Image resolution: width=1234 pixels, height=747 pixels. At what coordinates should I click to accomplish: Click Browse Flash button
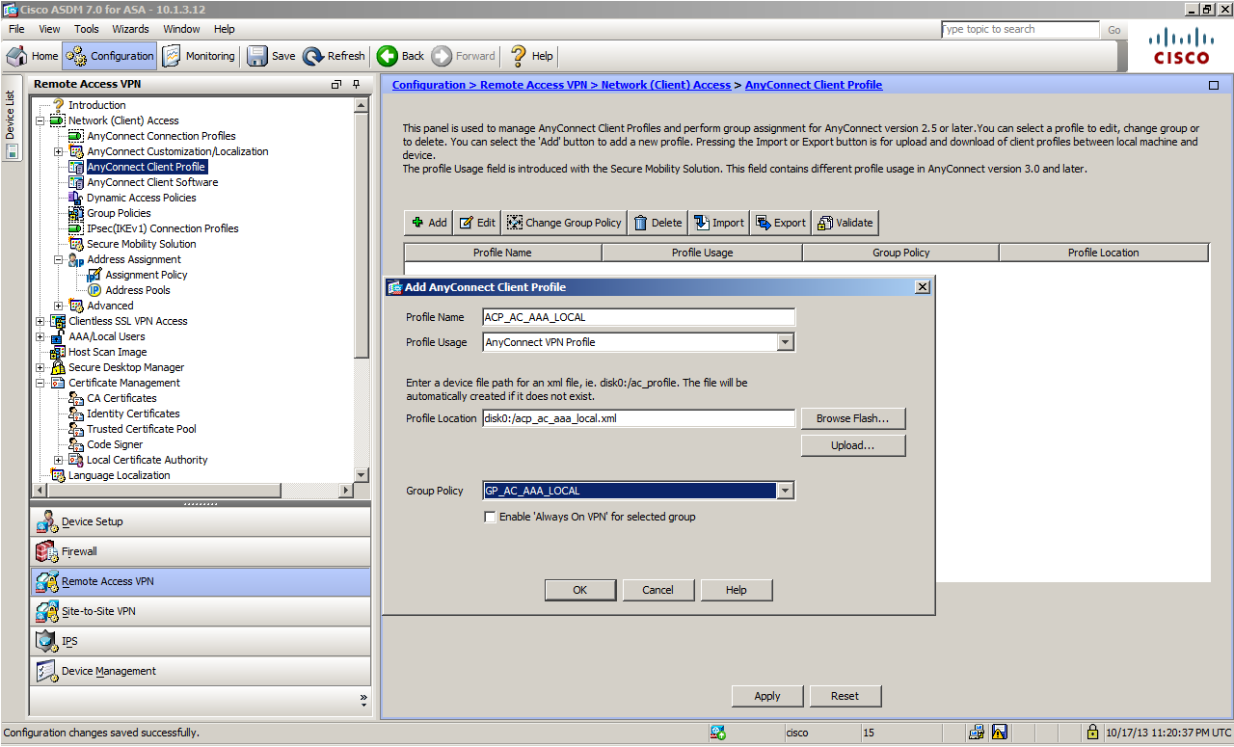[853, 418]
